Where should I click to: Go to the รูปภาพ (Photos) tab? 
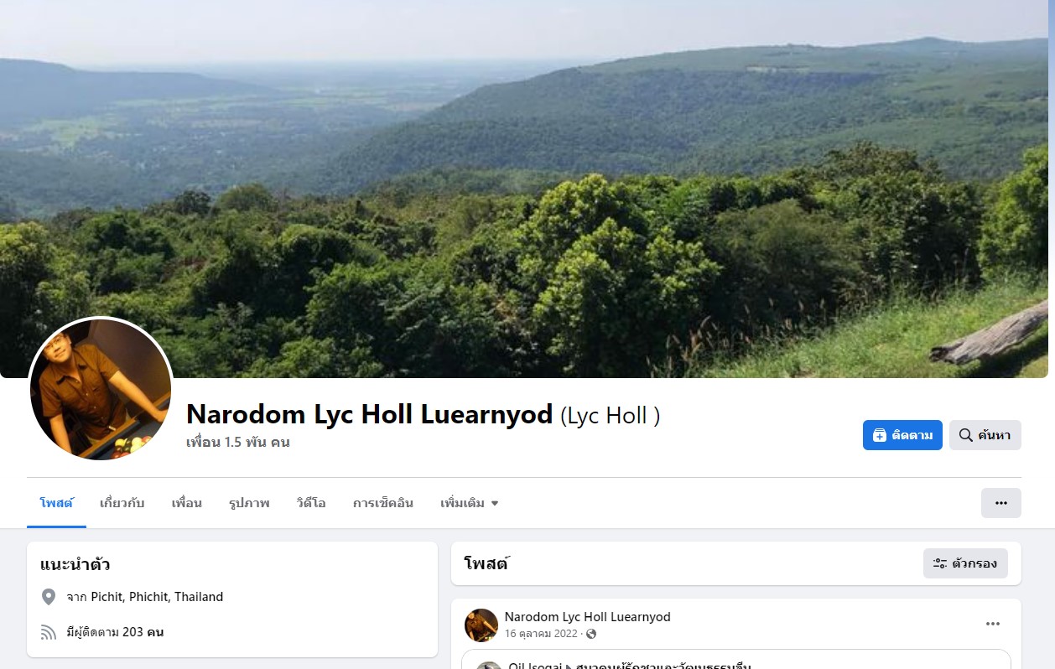click(x=249, y=503)
